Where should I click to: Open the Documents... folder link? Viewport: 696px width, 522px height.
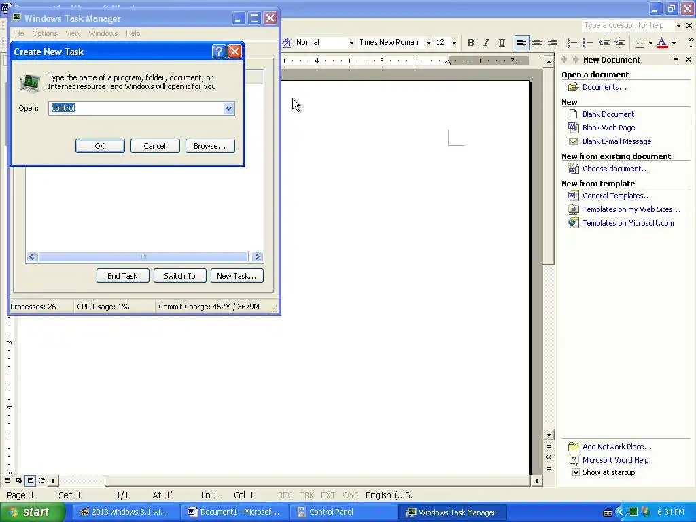click(x=604, y=87)
